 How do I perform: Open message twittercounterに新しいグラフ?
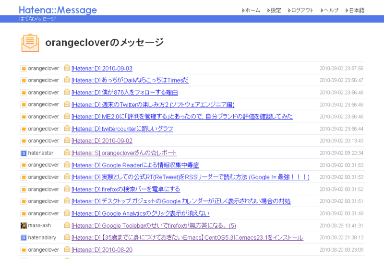[x=122, y=129]
